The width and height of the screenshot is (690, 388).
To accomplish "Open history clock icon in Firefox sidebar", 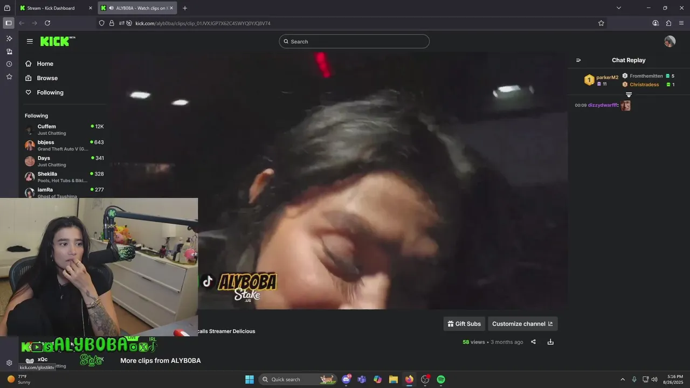I will (9, 64).
